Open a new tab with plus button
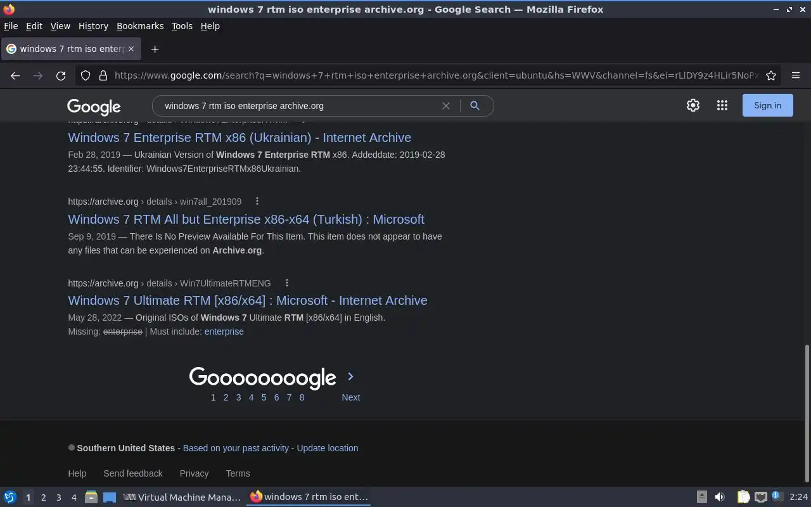 coord(155,49)
